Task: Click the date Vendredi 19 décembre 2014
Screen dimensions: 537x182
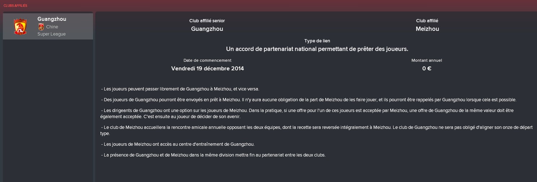Action: click(x=207, y=68)
